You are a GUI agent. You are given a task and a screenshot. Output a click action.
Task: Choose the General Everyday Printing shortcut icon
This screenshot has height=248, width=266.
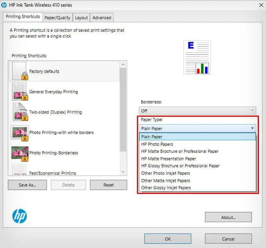(20, 92)
